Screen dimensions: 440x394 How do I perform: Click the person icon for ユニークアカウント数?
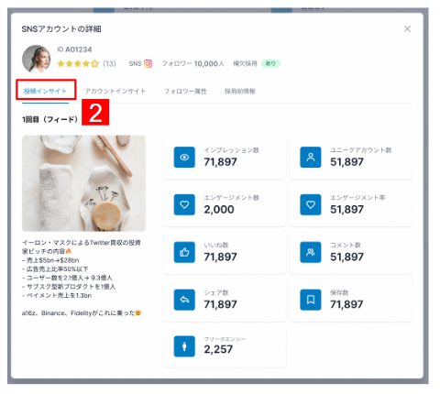tap(311, 158)
